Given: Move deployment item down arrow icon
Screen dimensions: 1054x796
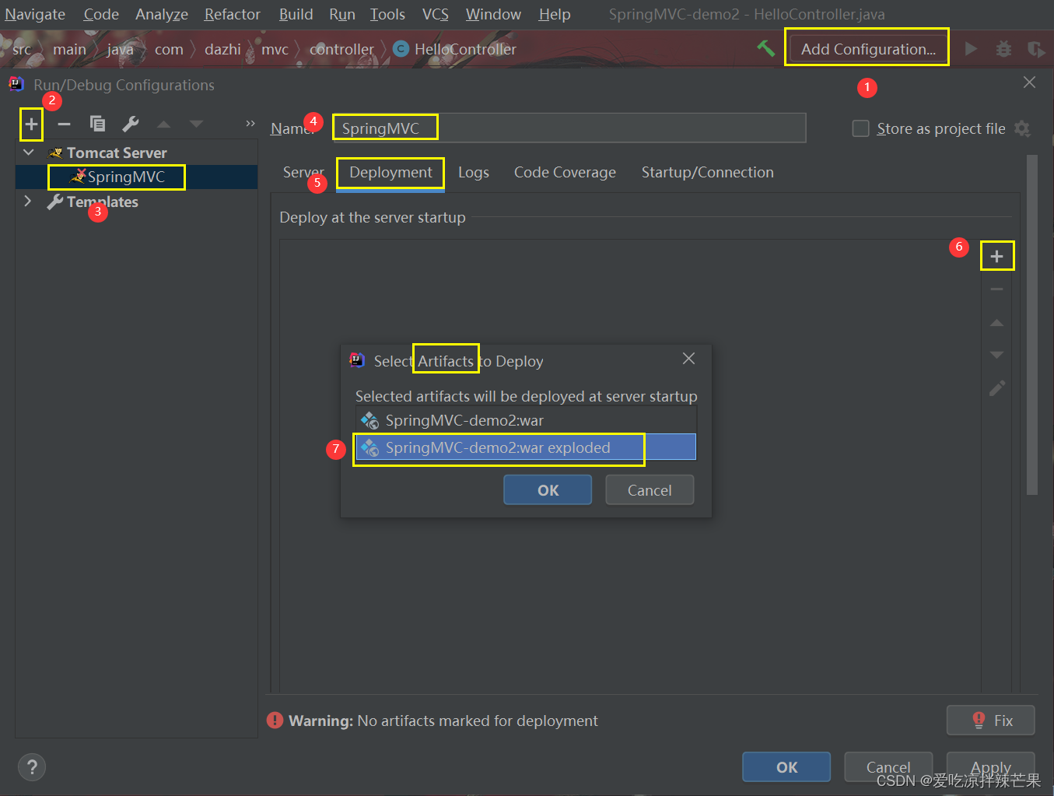Looking at the screenshot, I should click(997, 355).
